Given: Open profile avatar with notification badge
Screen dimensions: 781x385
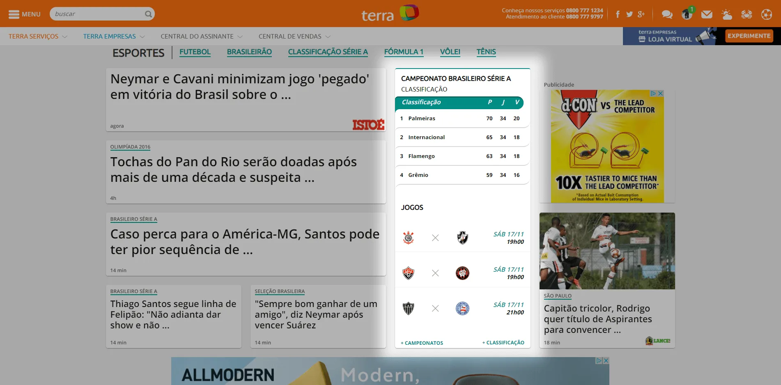Looking at the screenshot, I should (x=687, y=14).
